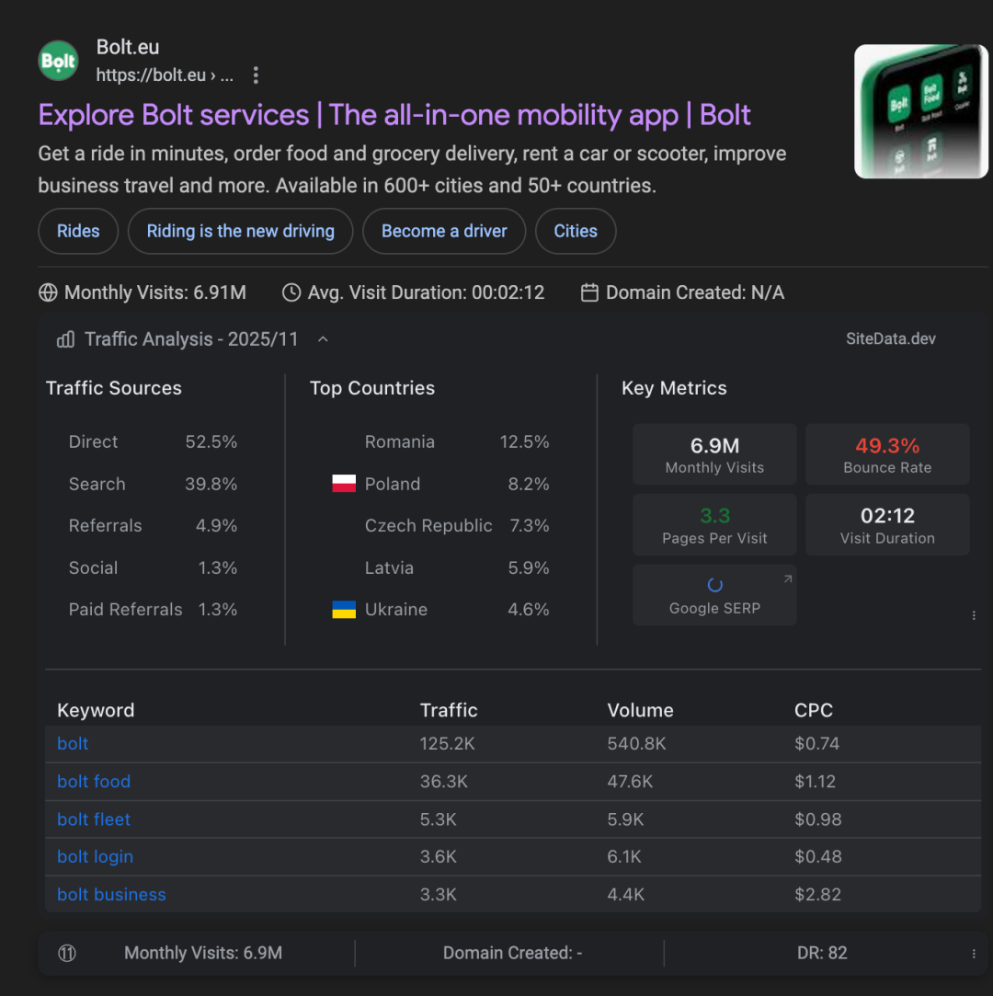Viewport: 993px width, 996px height.
Task: Click the Keyword column header
Action: click(x=96, y=710)
